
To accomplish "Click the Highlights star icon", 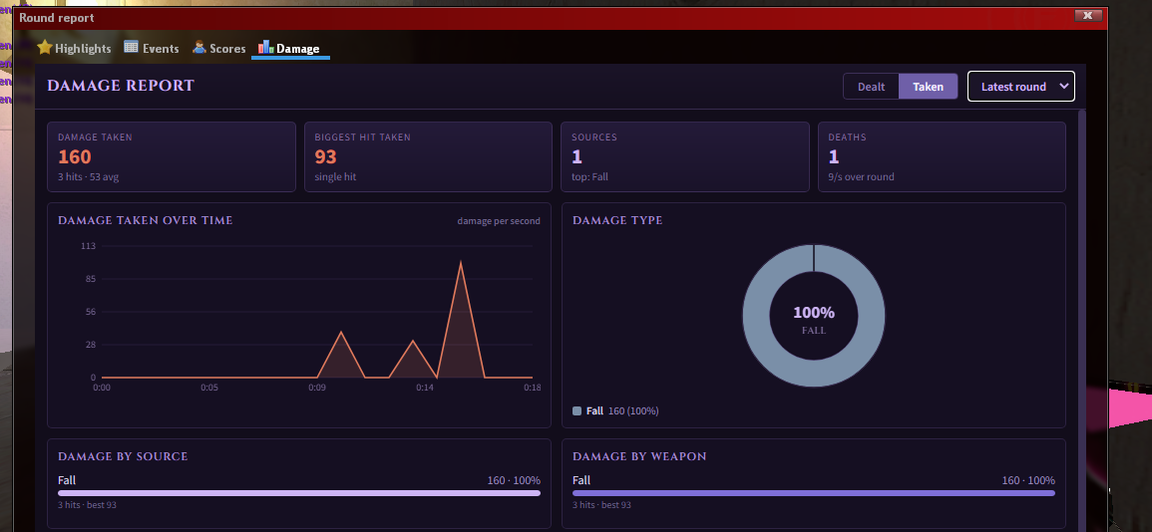I will (45, 48).
